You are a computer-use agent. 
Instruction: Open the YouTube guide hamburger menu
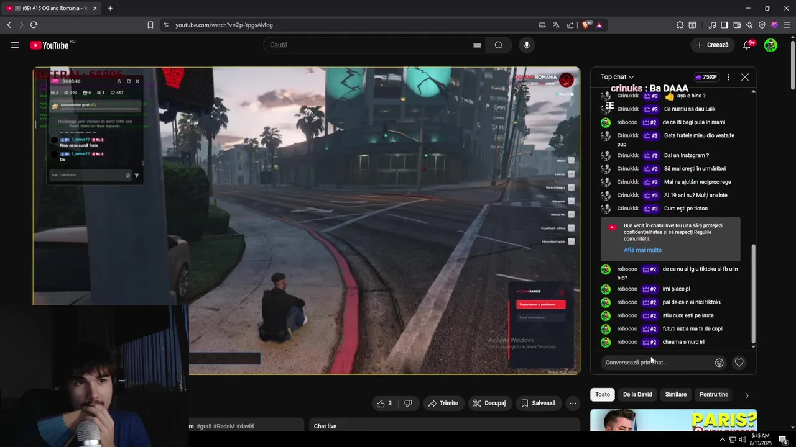15,45
